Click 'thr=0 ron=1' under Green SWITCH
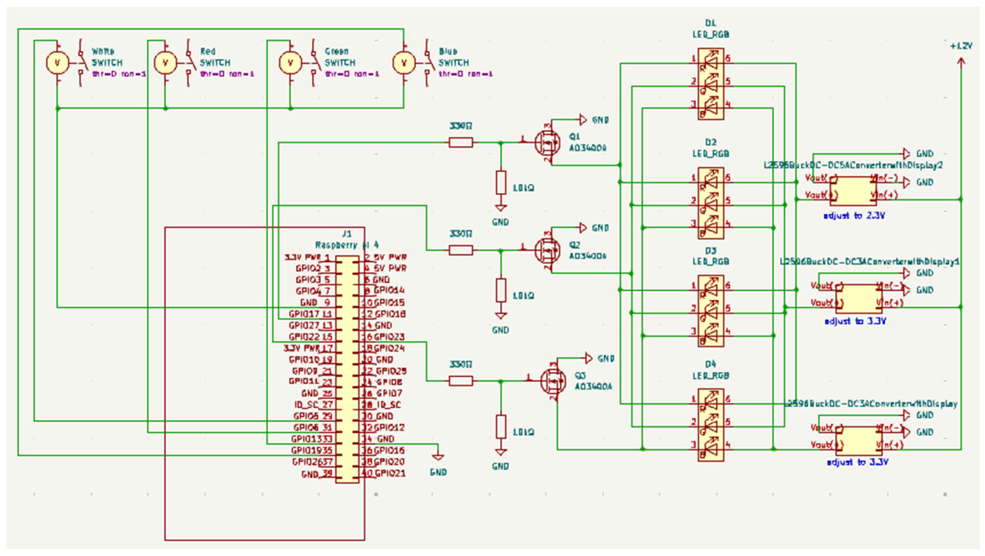985x556 pixels. click(353, 74)
